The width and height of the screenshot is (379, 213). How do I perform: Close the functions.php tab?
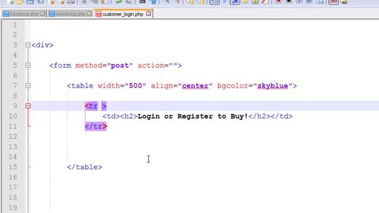tap(42, 14)
